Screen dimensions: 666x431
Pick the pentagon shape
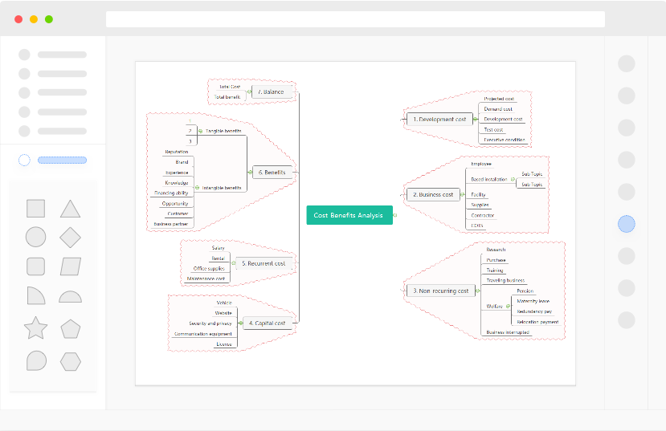point(70,328)
